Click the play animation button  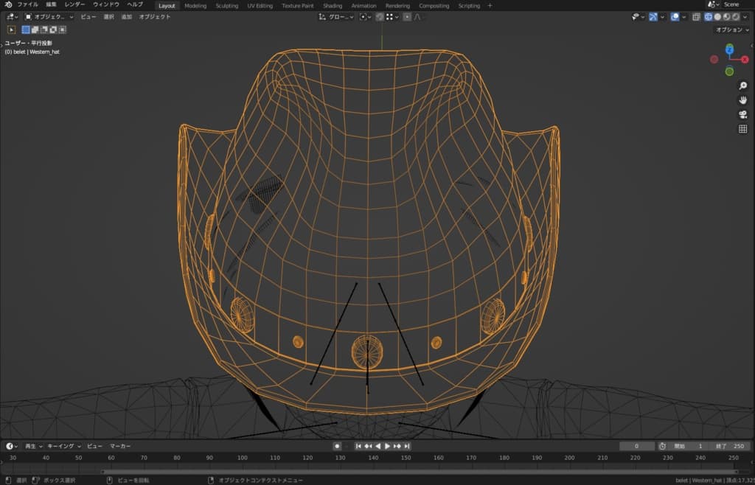(x=387, y=446)
